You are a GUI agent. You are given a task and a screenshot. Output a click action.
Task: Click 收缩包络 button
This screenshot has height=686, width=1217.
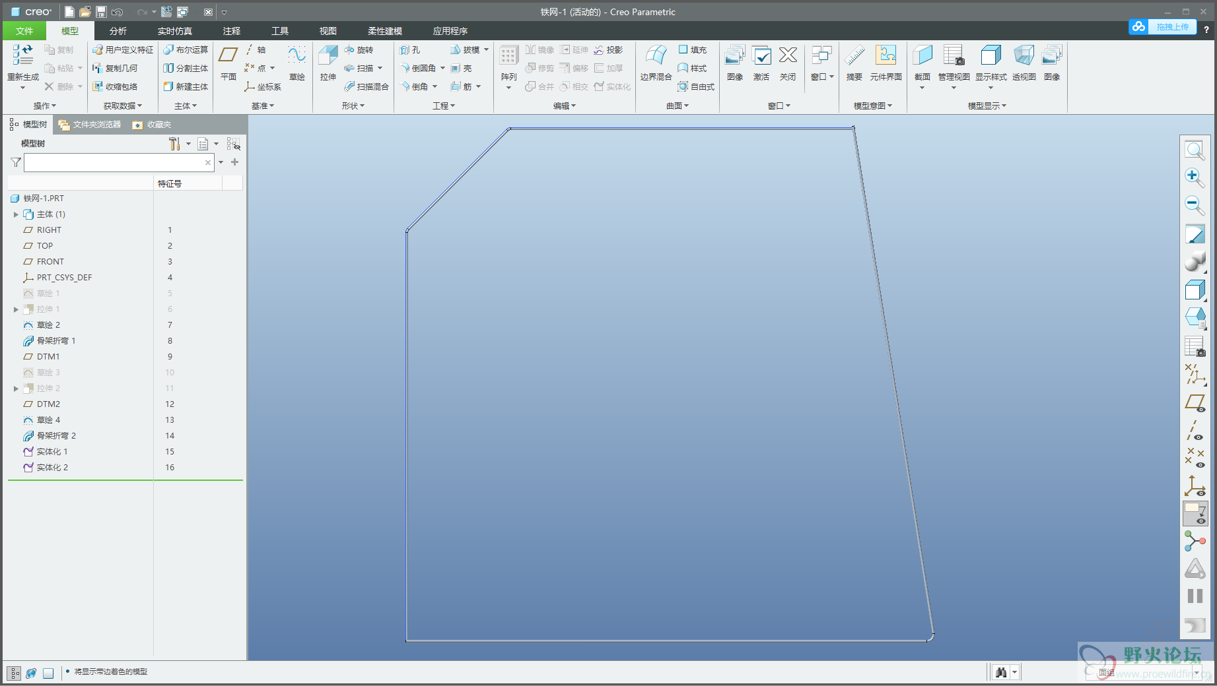[x=116, y=86]
